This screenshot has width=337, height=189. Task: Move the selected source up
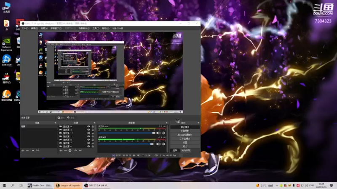(x=76, y=151)
